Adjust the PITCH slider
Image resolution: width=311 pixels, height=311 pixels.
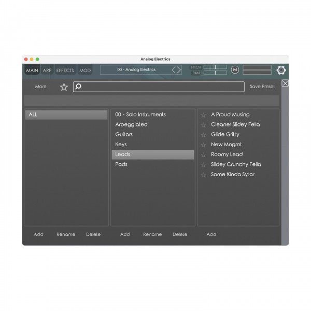[215, 67]
